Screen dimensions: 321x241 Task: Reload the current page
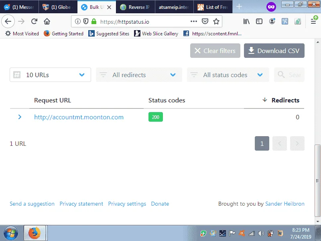[x=34, y=21]
